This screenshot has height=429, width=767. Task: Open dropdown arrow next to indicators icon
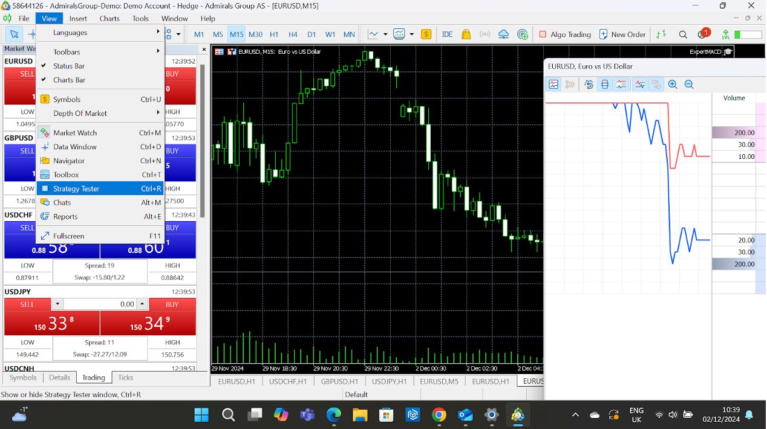pyautogui.click(x=412, y=34)
